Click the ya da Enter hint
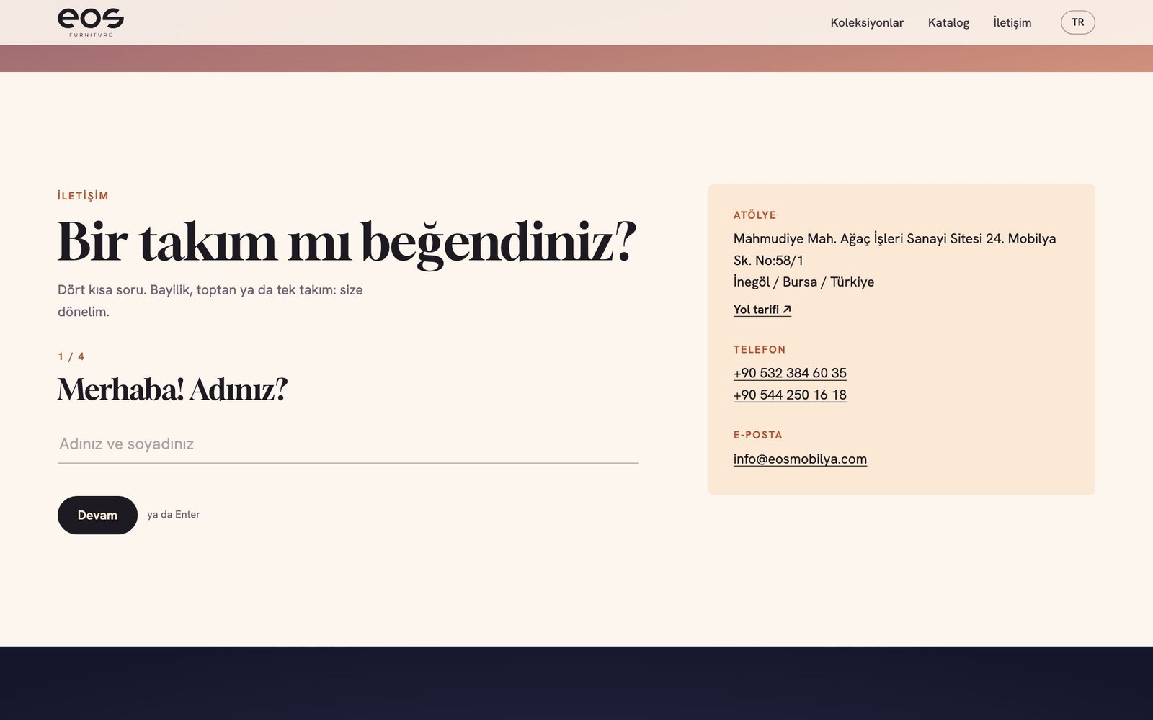 [x=174, y=515]
